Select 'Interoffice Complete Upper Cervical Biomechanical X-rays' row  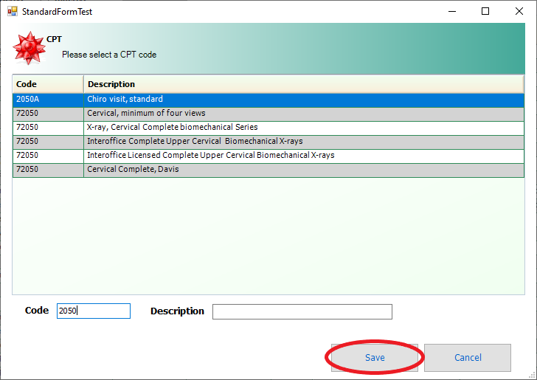pos(268,142)
